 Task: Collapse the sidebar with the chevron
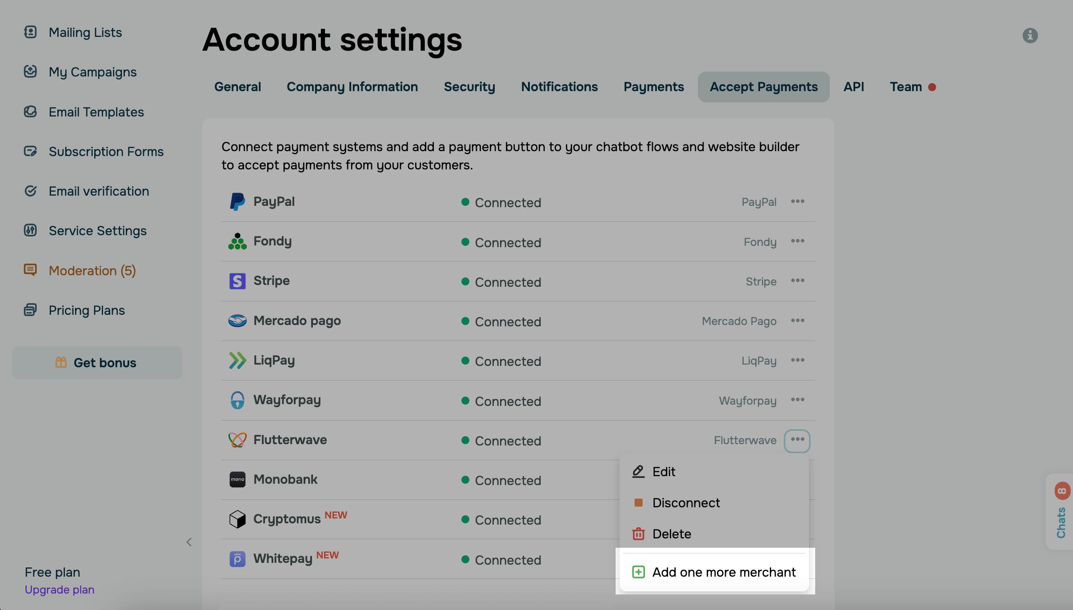click(189, 542)
